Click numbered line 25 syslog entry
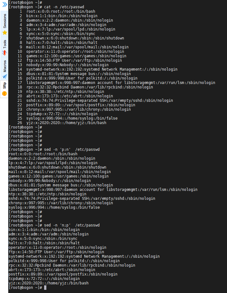 click(68, 118)
